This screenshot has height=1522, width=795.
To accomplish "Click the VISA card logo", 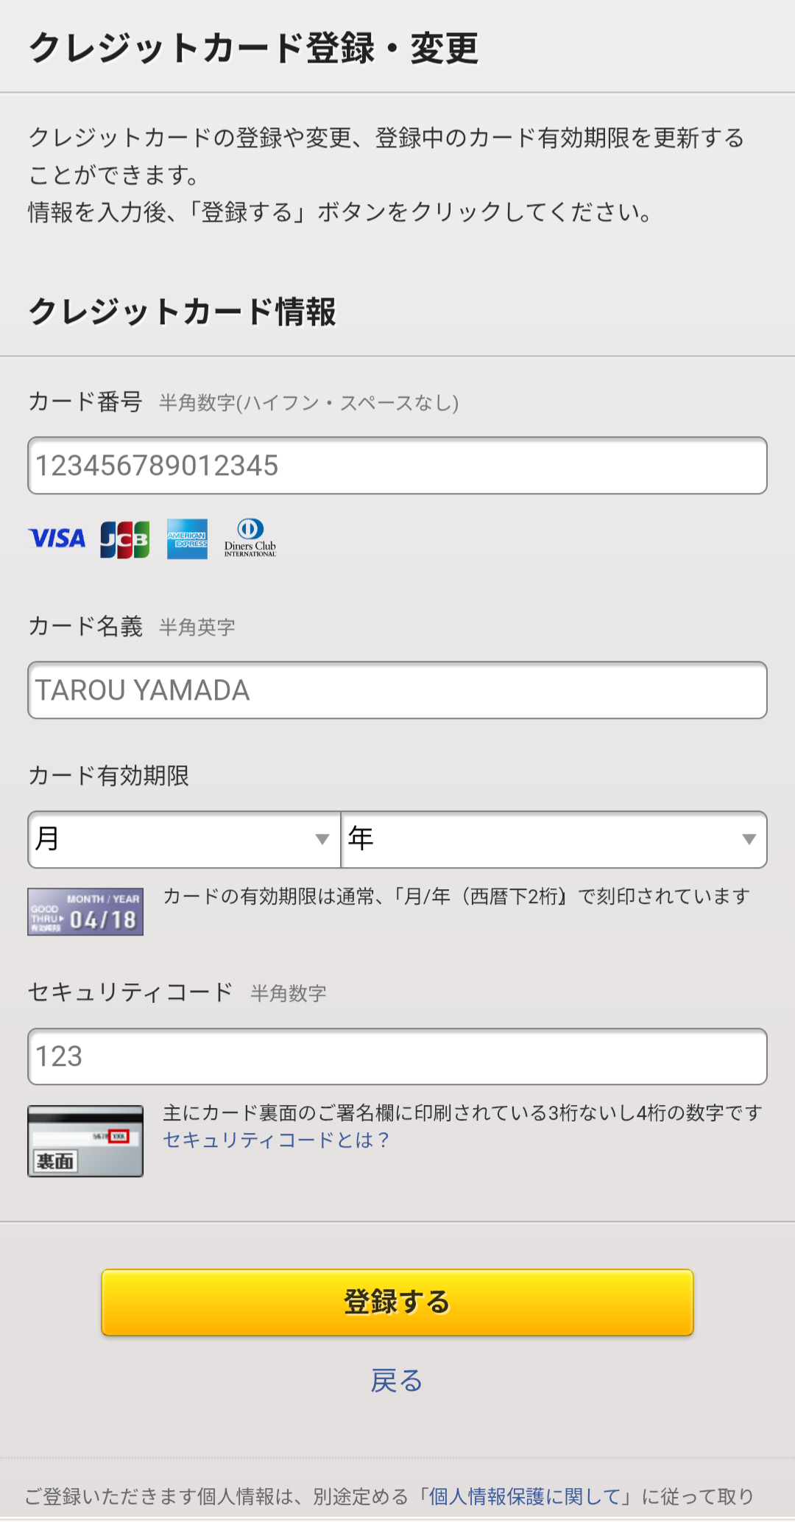I will coord(57,539).
